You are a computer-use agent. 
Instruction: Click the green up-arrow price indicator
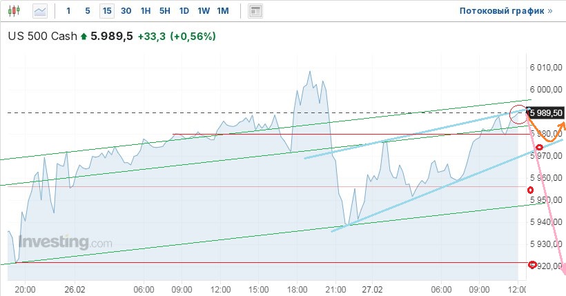tap(84, 37)
